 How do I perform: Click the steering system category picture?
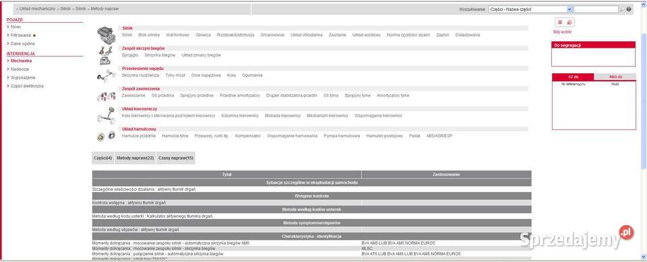(106, 116)
